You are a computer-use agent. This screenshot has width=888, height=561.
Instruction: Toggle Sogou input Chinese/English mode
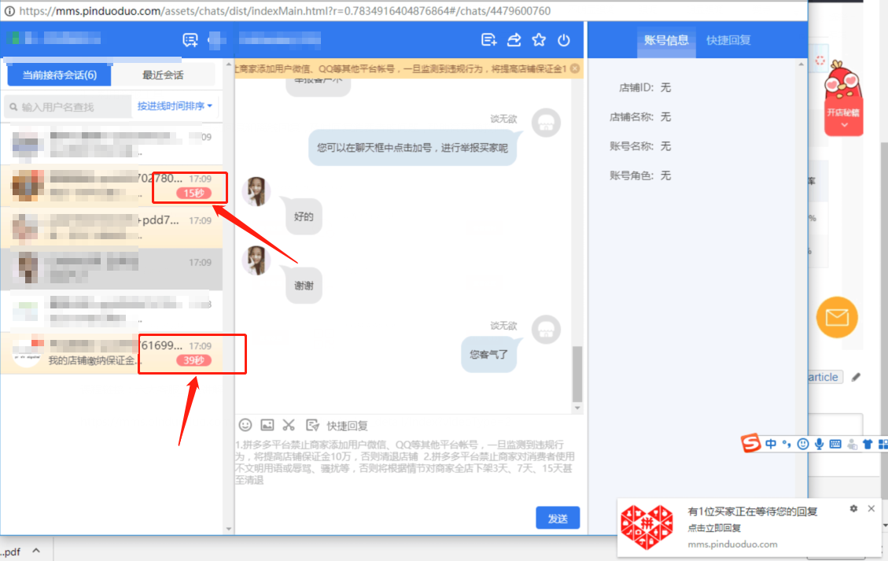[x=771, y=444]
